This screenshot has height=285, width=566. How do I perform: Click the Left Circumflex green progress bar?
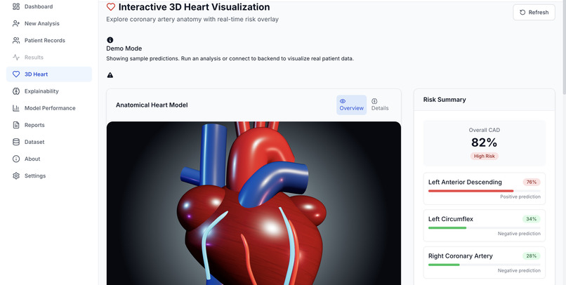pos(447,228)
